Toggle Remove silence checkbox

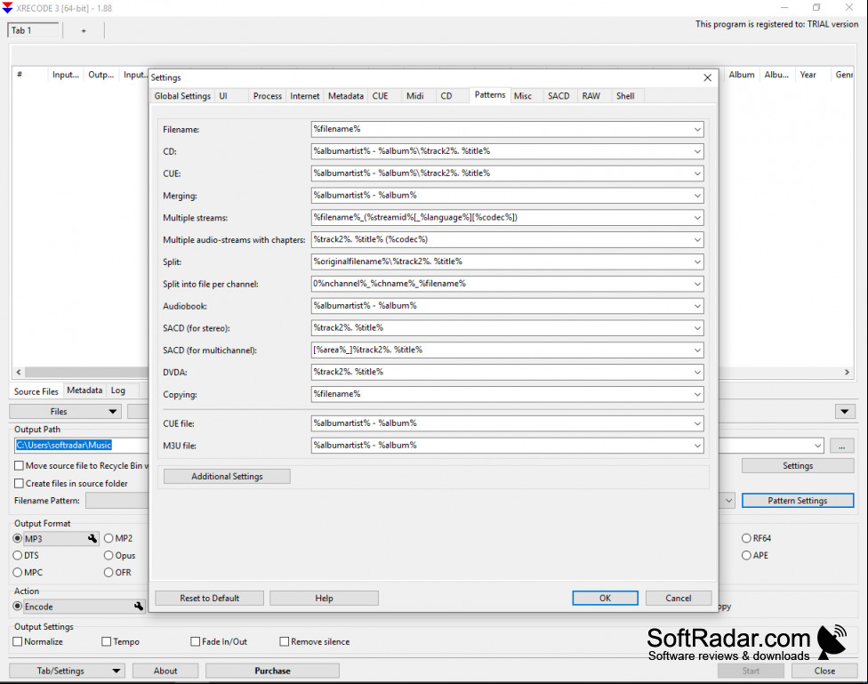tap(284, 641)
